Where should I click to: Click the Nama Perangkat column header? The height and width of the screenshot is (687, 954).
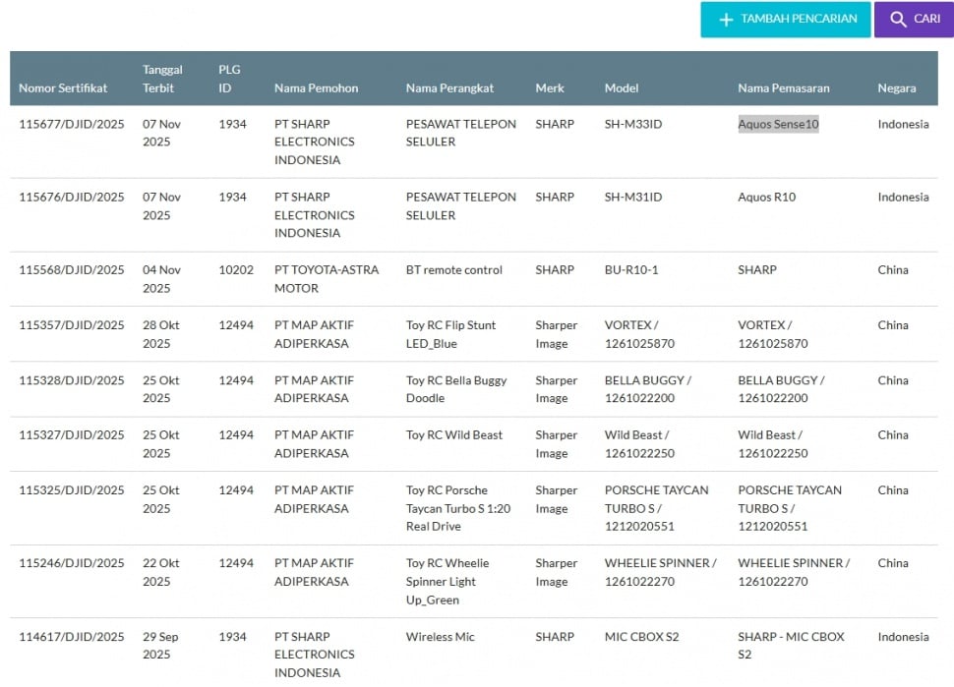click(451, 88)
